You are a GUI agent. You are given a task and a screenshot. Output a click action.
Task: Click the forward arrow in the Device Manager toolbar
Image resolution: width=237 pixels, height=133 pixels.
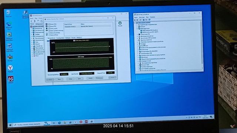coord(137,20)
